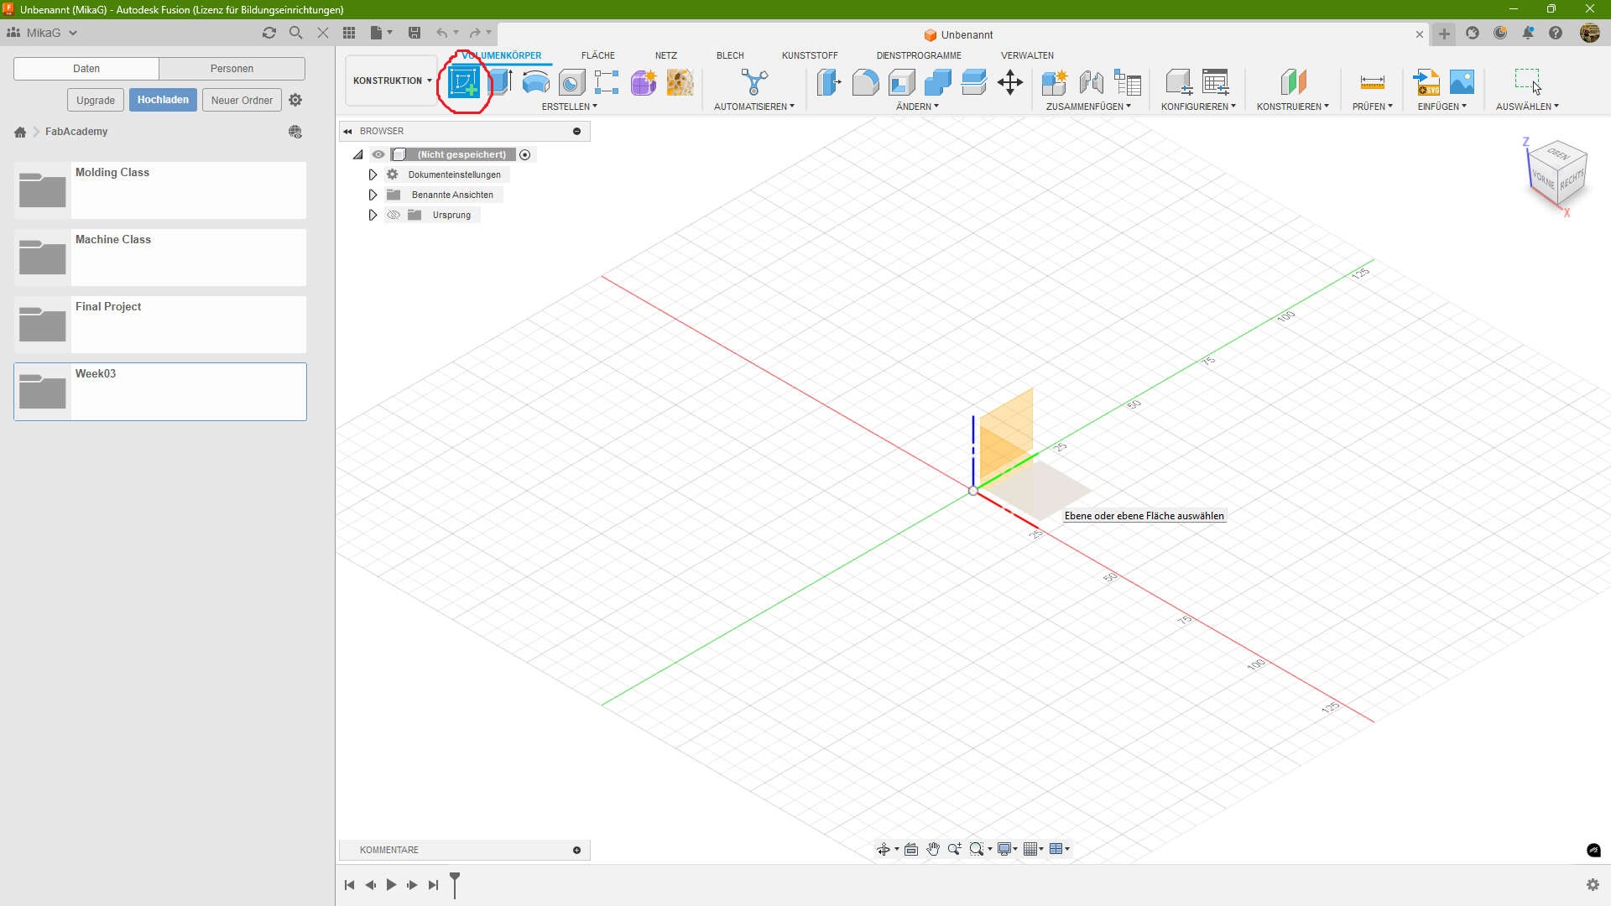Viewport: 1611px width, 906px height.
Task: Select the Move/Copy arrows tool
Action: (1010, 82)
